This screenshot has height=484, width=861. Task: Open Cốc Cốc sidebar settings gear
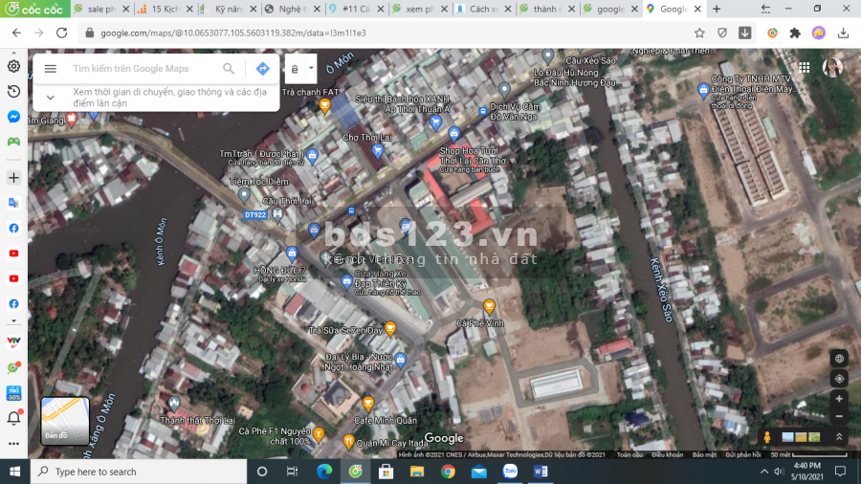pos(13,66)
